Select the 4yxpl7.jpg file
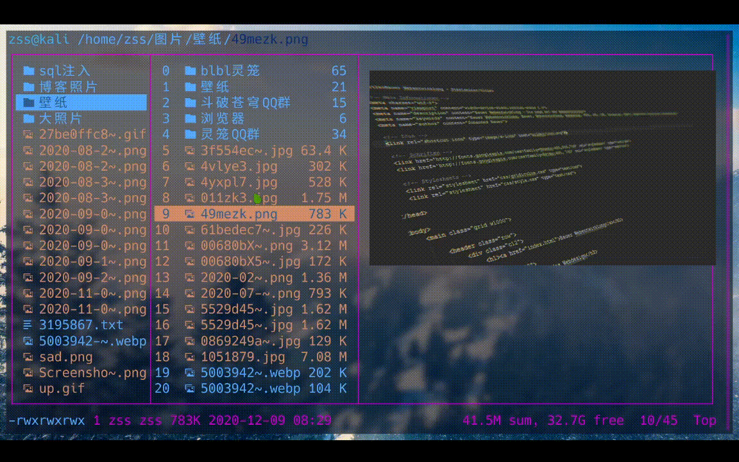Screen dimensions: 739x462 239,182
